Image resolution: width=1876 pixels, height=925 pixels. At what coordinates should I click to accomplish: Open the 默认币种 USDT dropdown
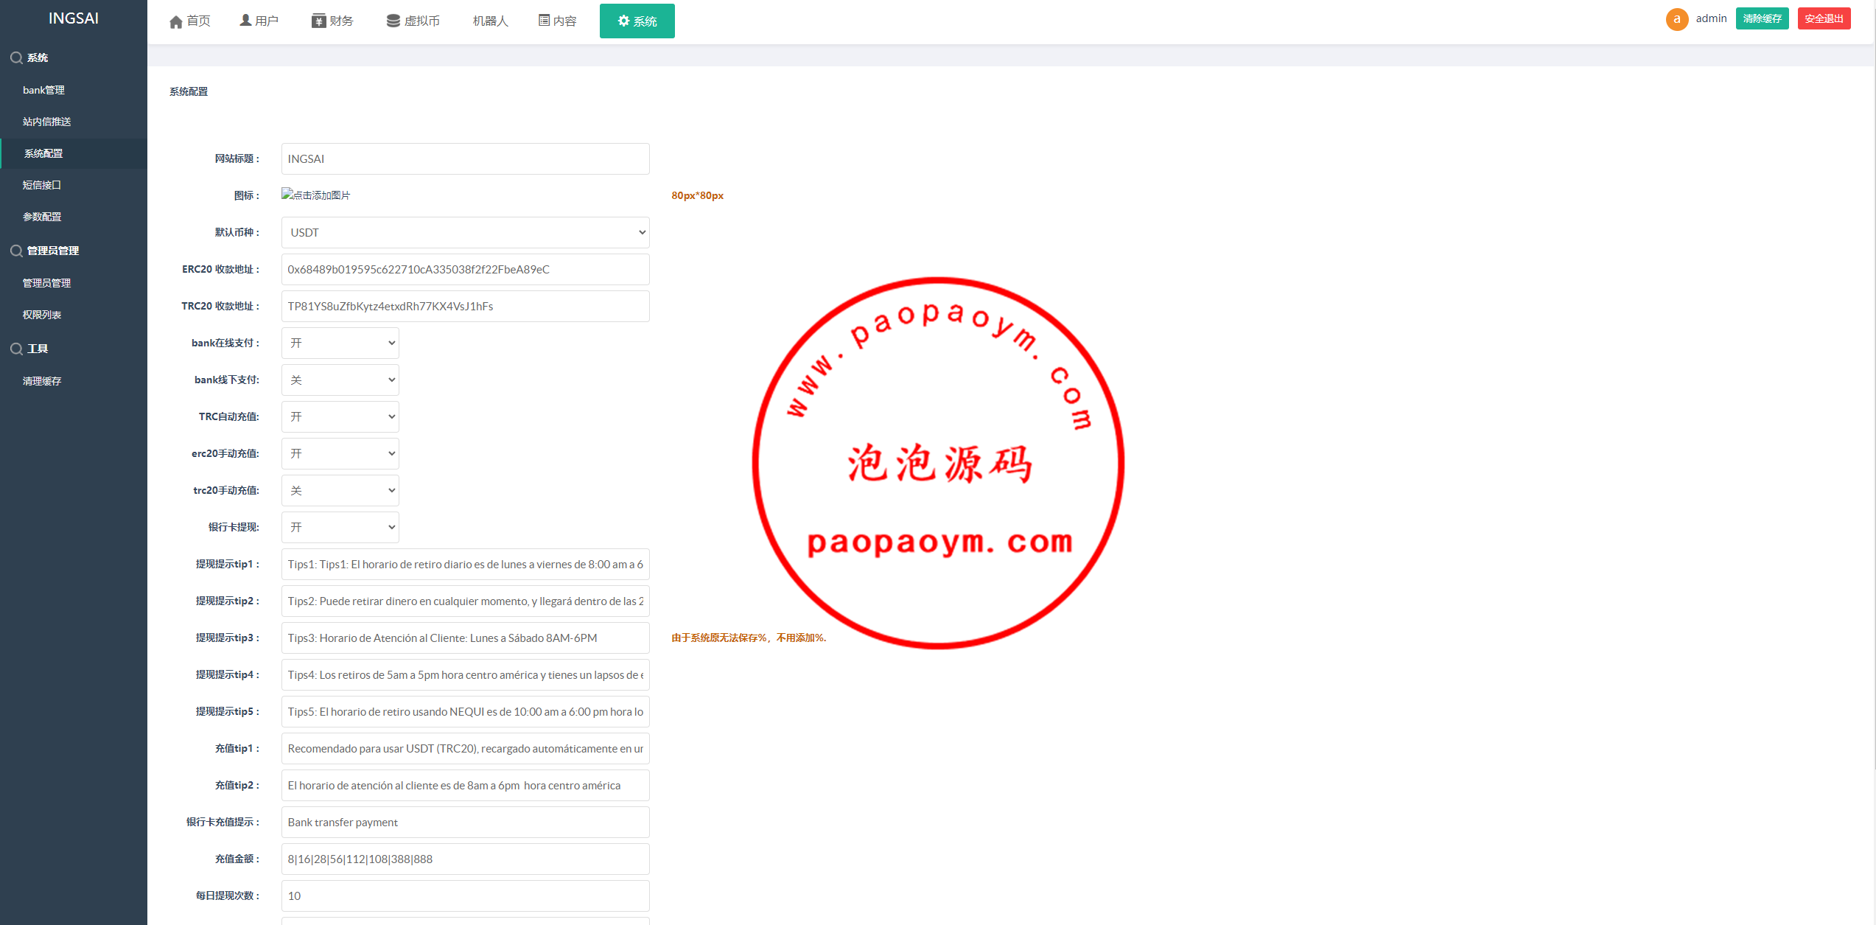point(465,232)
